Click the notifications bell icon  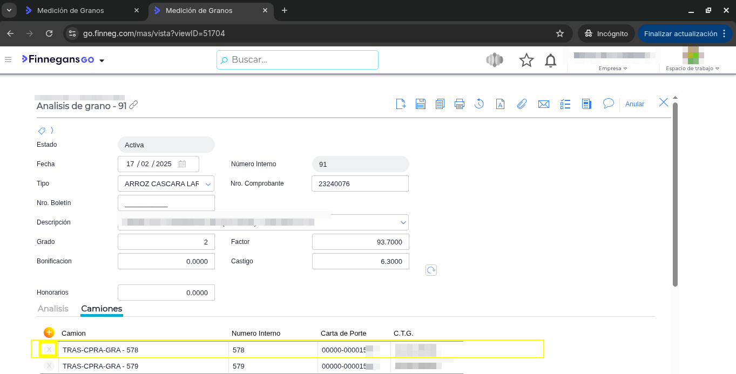point(550,60)
